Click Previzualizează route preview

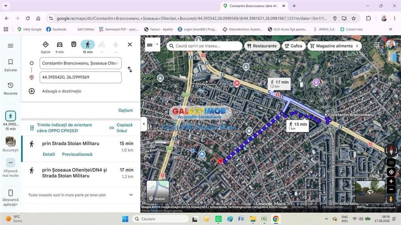(77, 154)
